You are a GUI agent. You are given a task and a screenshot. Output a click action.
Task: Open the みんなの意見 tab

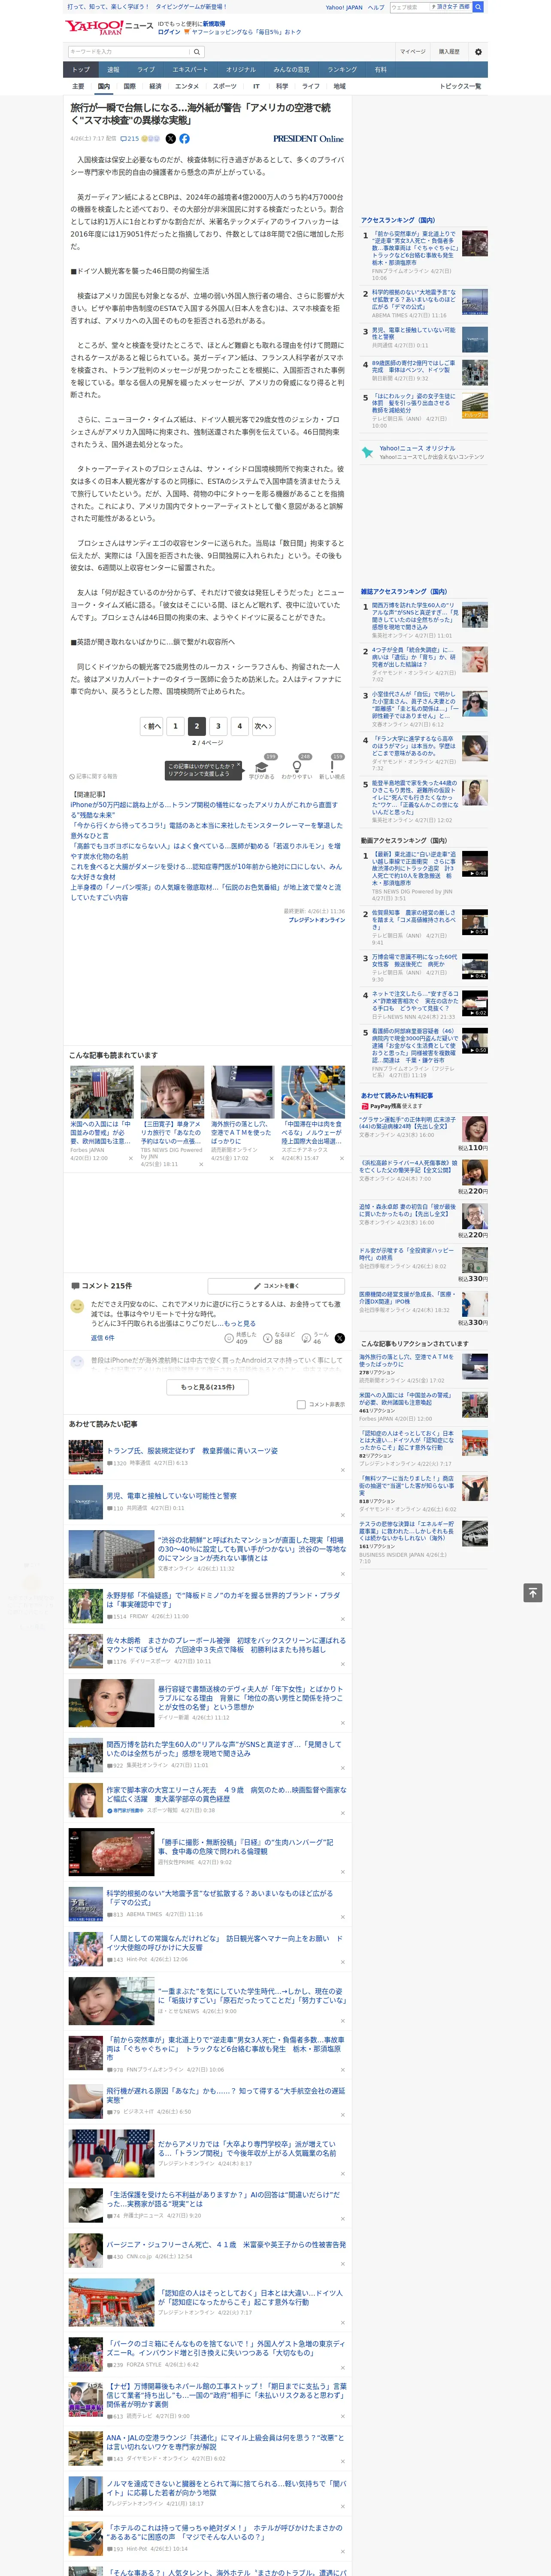click(292, 70)
